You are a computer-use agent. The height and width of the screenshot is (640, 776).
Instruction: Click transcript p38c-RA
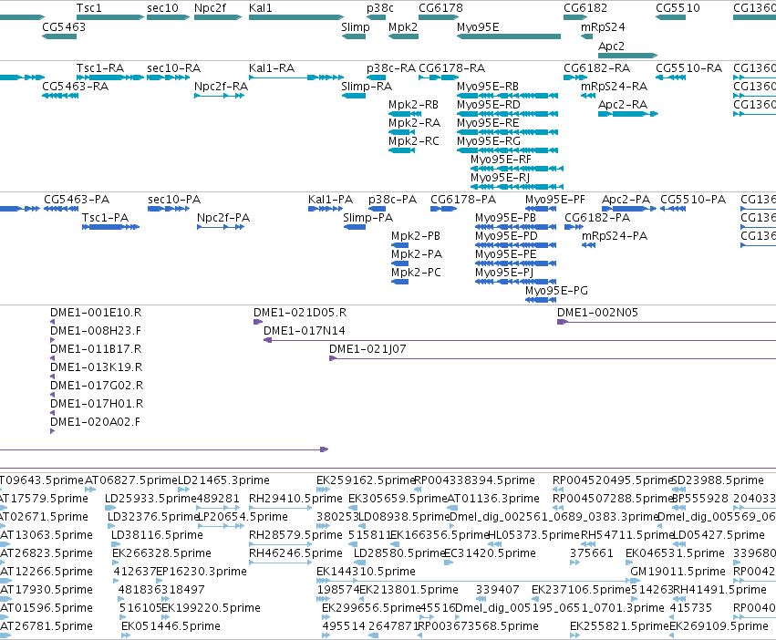point(391,67)
